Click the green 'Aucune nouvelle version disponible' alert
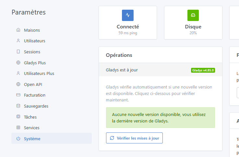Screen dimensions: 239x157 click(x=161, y=118)
